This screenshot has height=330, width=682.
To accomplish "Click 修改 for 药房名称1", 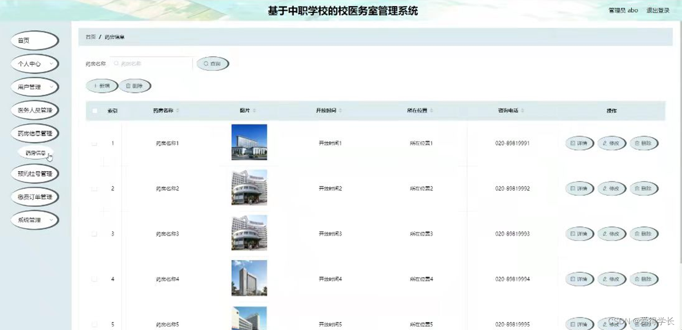I will (x=611, y=143).
